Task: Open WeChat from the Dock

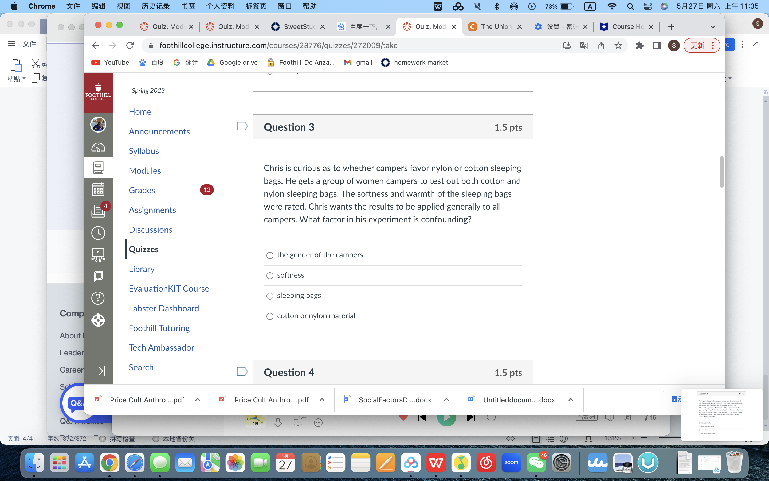Action: 536,463
